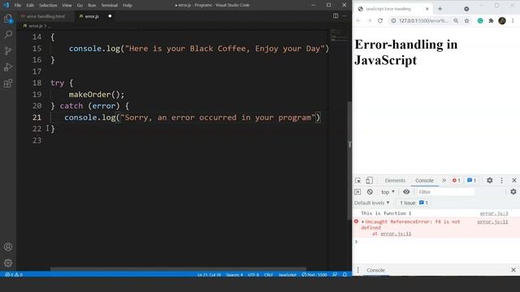The width and height of the screenshot is (520, 292).
Task: Open the Explorer view in VS Code activity bar
Action: tap(8, 19)
